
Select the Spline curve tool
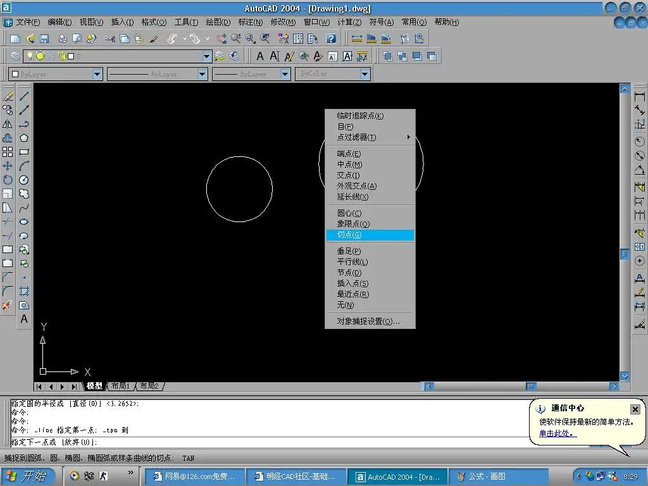pos(24,208)
